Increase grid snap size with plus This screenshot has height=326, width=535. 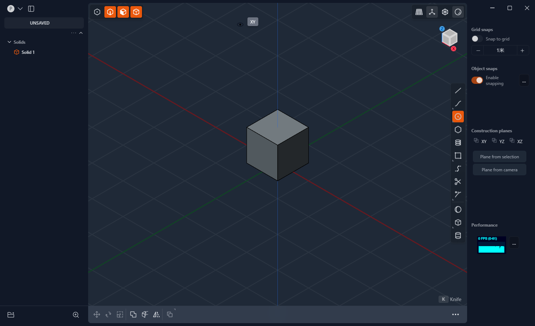click(x=522, y=51)
